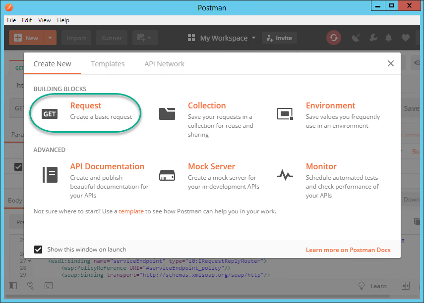Uncheck Show this window on launch

click(x=38, y=249)
